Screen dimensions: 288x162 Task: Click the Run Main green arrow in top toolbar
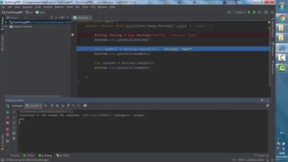pos(249,12)
